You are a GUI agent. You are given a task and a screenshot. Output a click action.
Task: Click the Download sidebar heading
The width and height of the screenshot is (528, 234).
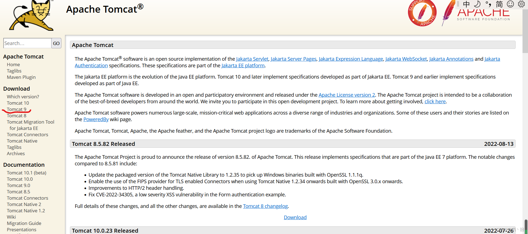(17, 89)
